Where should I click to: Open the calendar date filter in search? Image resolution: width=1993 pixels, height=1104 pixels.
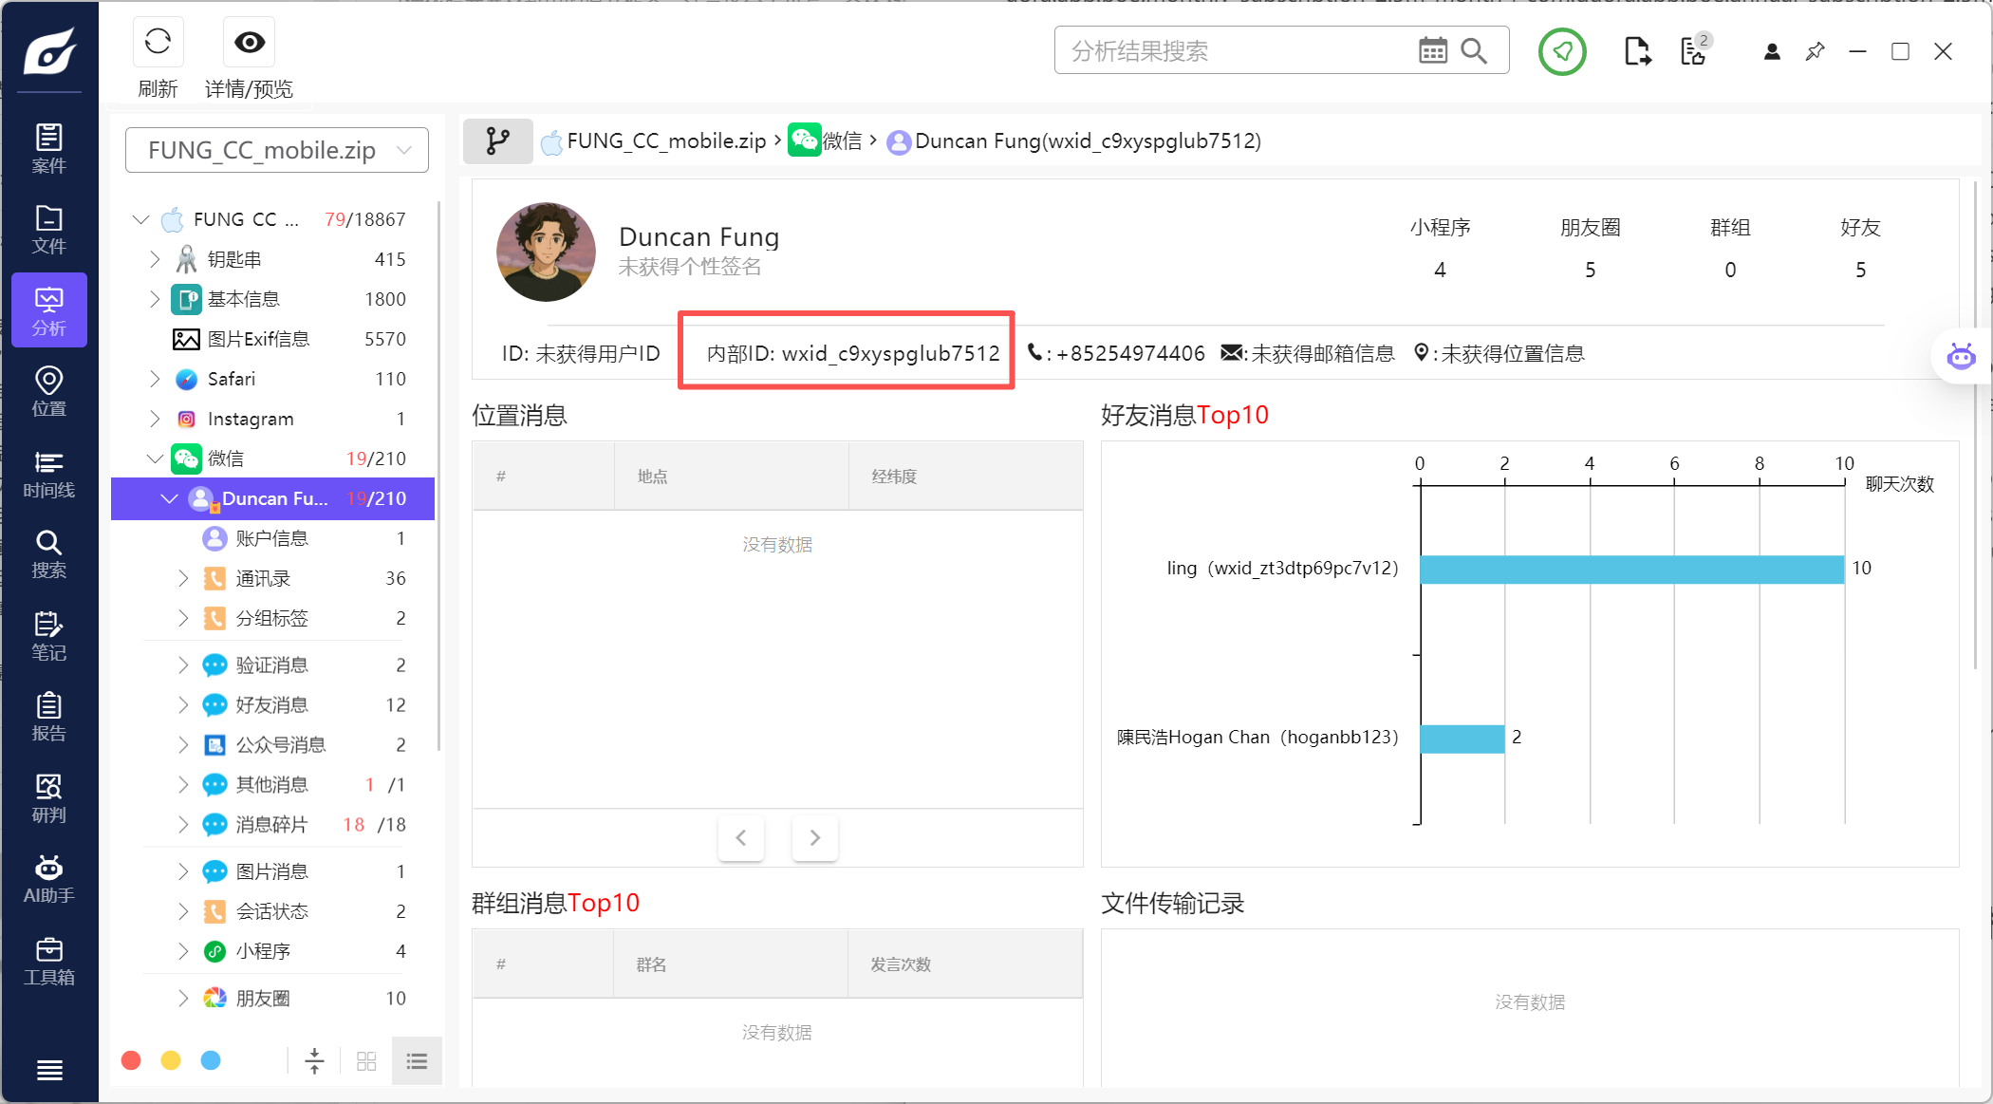pos(1432,50)
